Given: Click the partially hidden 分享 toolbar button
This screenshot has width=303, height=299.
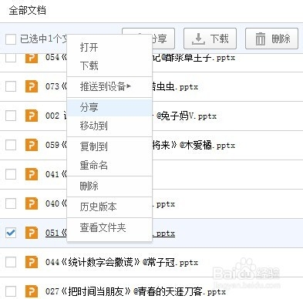Looking at the screenshot, I should coord(163,39).
